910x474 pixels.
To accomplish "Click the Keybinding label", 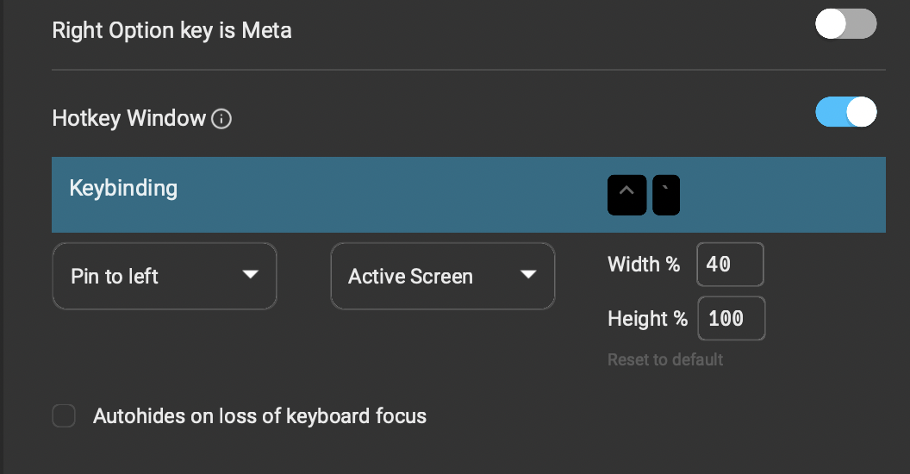I will tap(123, 189).
